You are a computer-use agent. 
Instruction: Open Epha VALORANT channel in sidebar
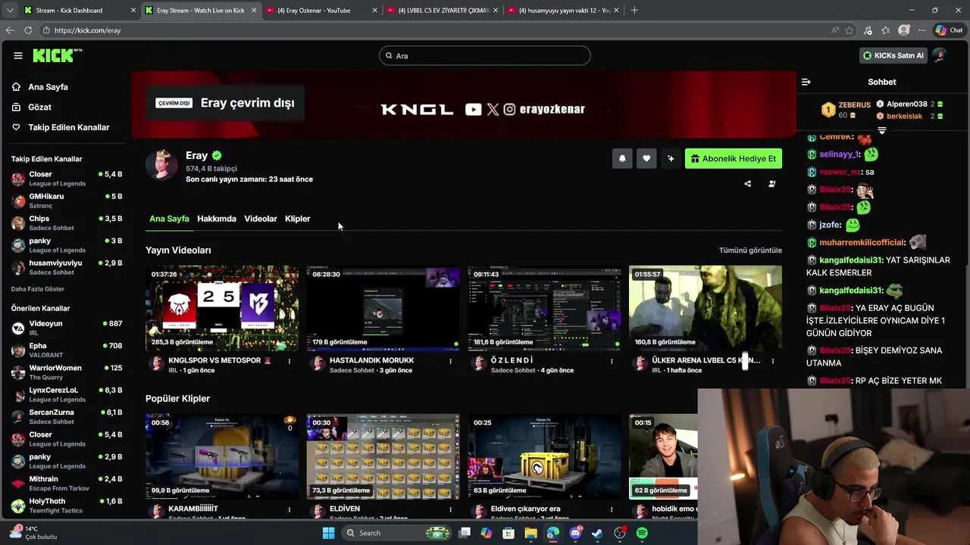click(x=67, y=350)
